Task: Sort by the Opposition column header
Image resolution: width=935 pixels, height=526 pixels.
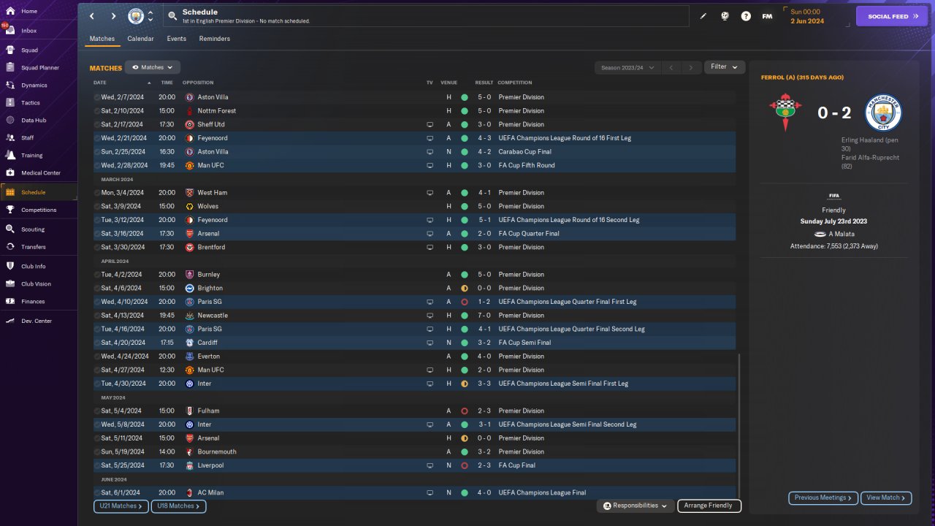Action: coord(198,83)
